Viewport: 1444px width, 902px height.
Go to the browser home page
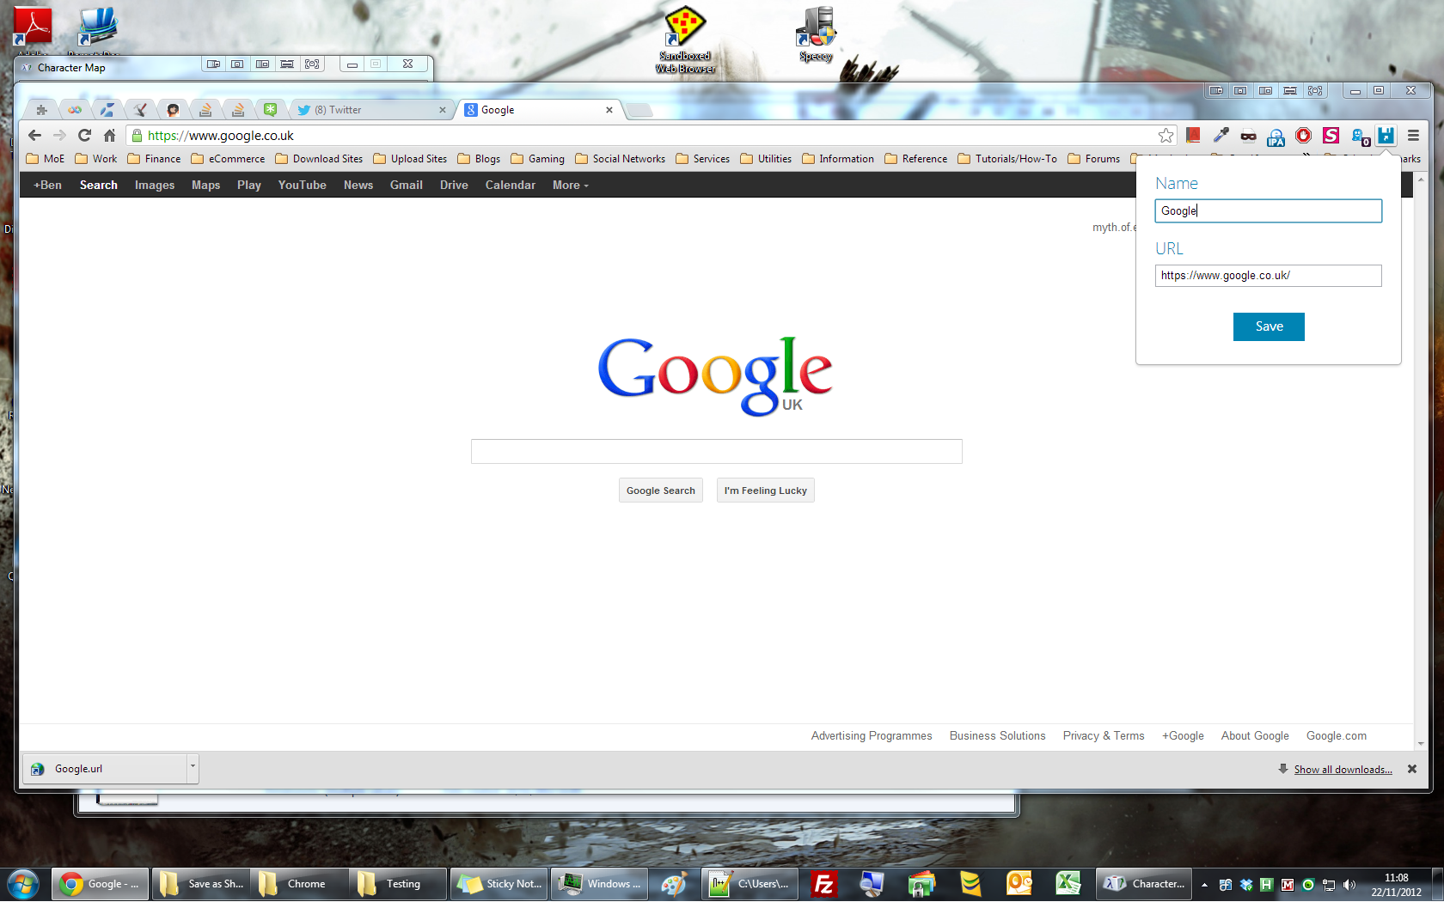click(109, 135)
